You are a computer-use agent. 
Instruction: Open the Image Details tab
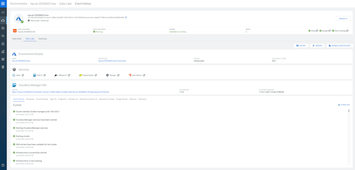pos(122,99)
